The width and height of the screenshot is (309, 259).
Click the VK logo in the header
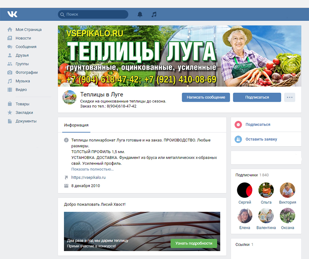[x=12, y=14]
